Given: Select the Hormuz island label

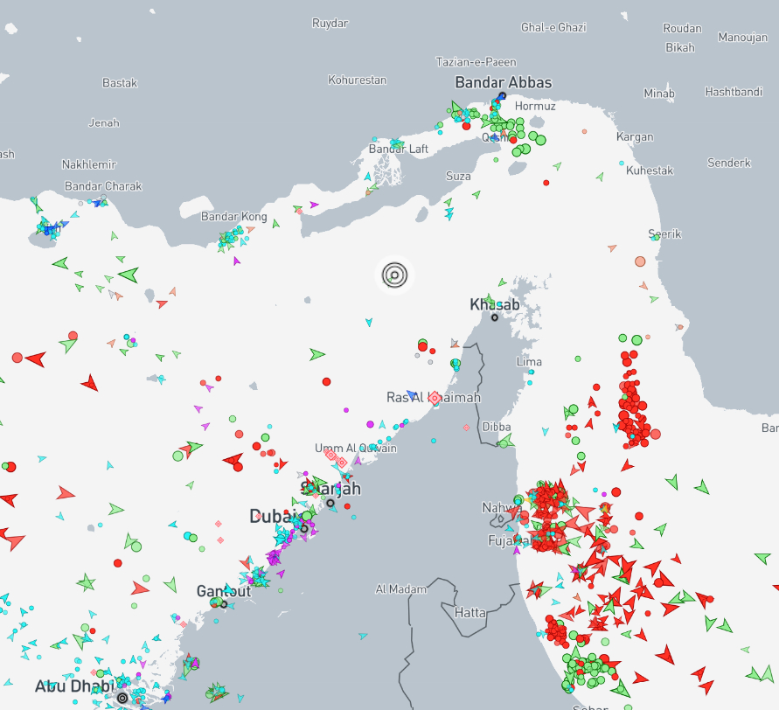Looking at the screenshot, I should pyautogui.click(x=535, y=106).
